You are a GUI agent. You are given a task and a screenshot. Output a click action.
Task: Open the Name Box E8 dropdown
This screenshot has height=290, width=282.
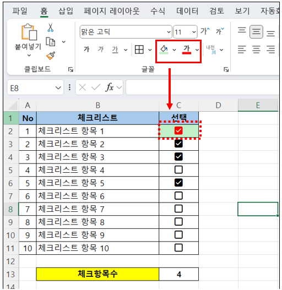click(x=58, y=87)
